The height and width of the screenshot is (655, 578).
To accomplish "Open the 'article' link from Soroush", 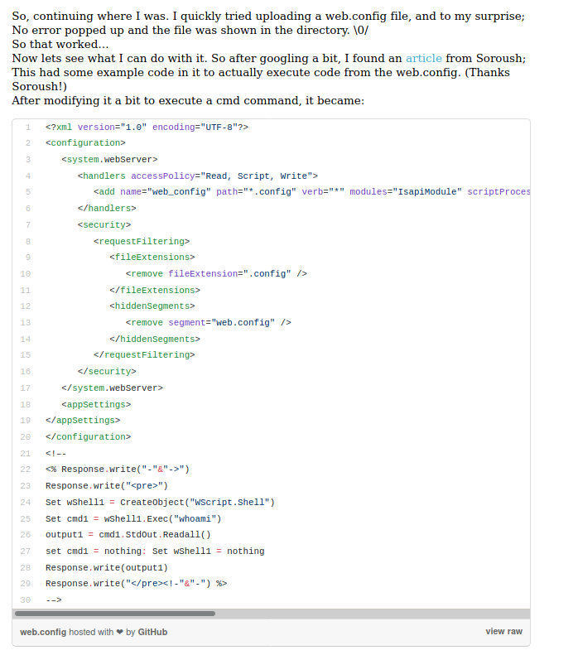I will pyautogui.click(x=423, y=58).
